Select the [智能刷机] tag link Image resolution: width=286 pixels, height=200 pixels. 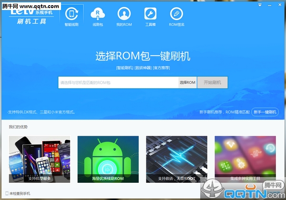pos(124,68)
